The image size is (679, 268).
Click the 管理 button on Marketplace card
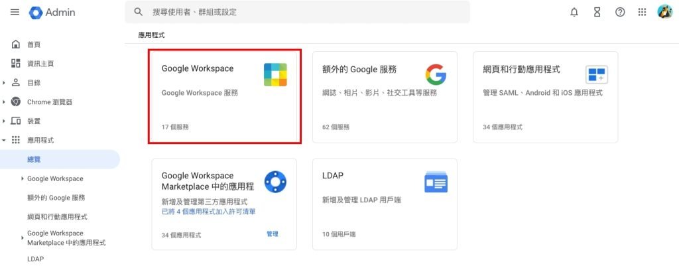(273, 234)
